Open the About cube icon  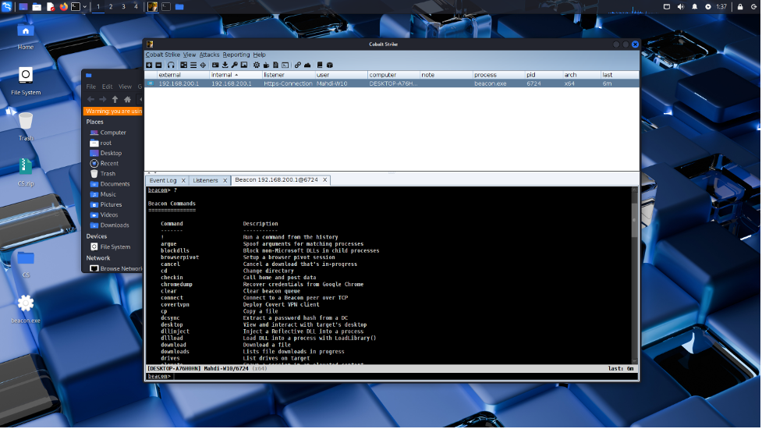click(x=329, y=65)
